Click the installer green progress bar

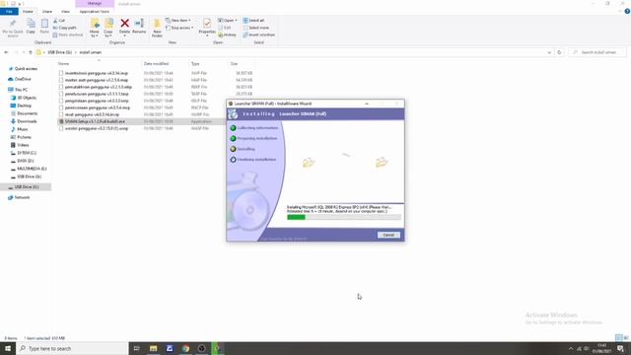[x=296, y=217]
